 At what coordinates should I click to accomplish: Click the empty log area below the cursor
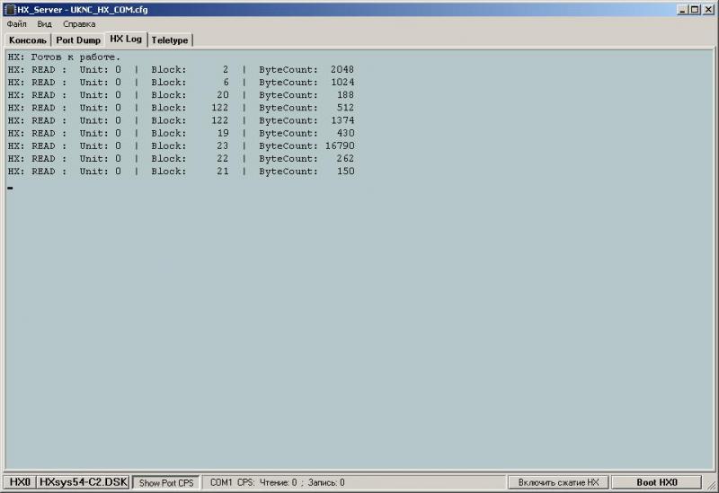(359, 323)
